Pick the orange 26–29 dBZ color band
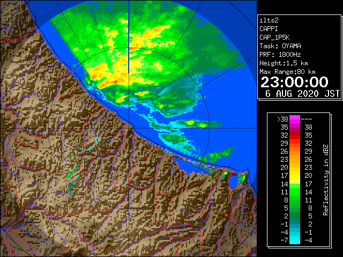Screen dimensions: 343x257 pyautogui.click(x=295, y=152)
